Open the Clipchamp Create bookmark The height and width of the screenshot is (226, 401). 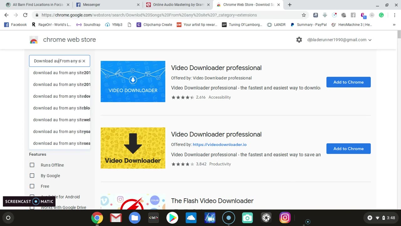pos(154,25)
